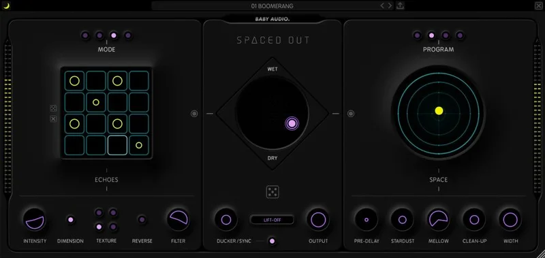Go to the next preset arrow
Viewport: 545px width, 258px height.
390,5
